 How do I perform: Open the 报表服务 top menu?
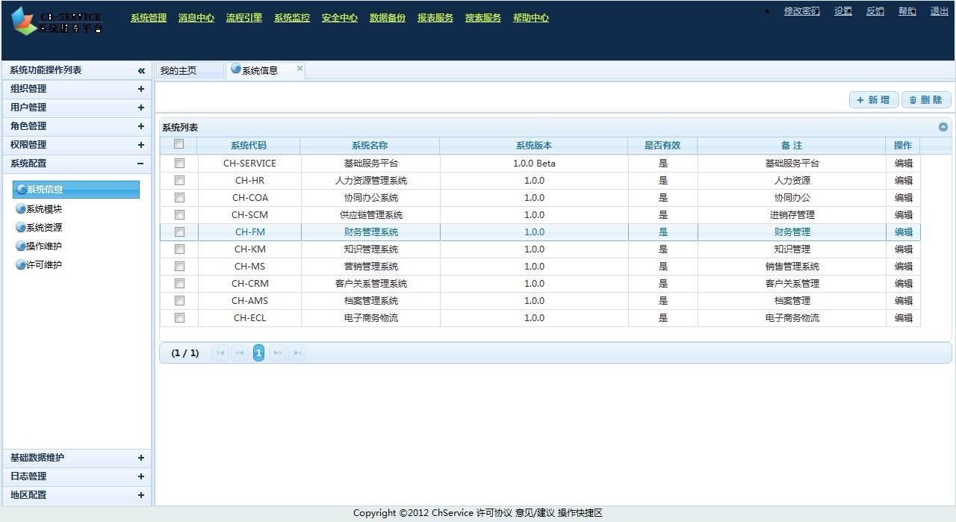435,18
